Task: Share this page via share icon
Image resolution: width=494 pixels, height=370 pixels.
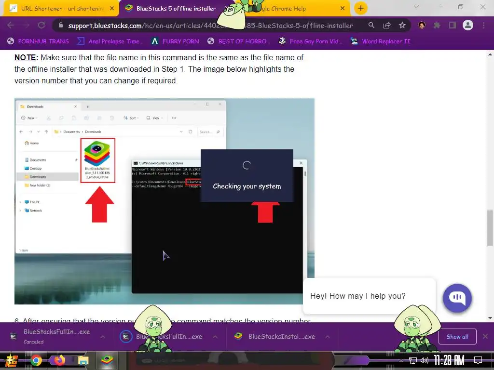Action: 387,25
